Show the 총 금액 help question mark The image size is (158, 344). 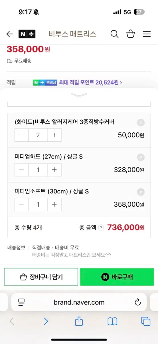click(101, 228)
